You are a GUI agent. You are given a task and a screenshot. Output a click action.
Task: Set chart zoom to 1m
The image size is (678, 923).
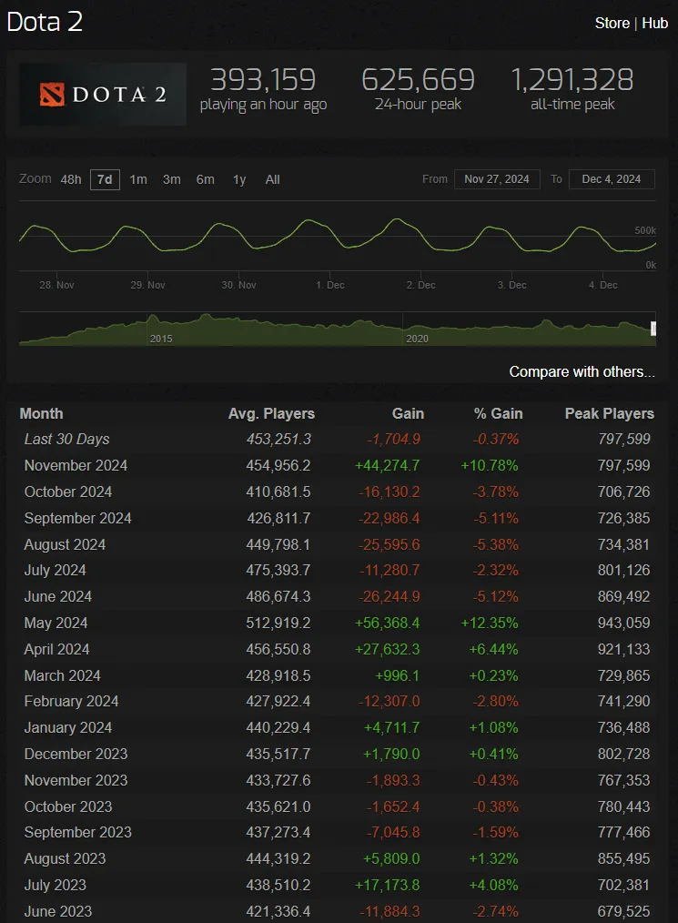[138, 179]
